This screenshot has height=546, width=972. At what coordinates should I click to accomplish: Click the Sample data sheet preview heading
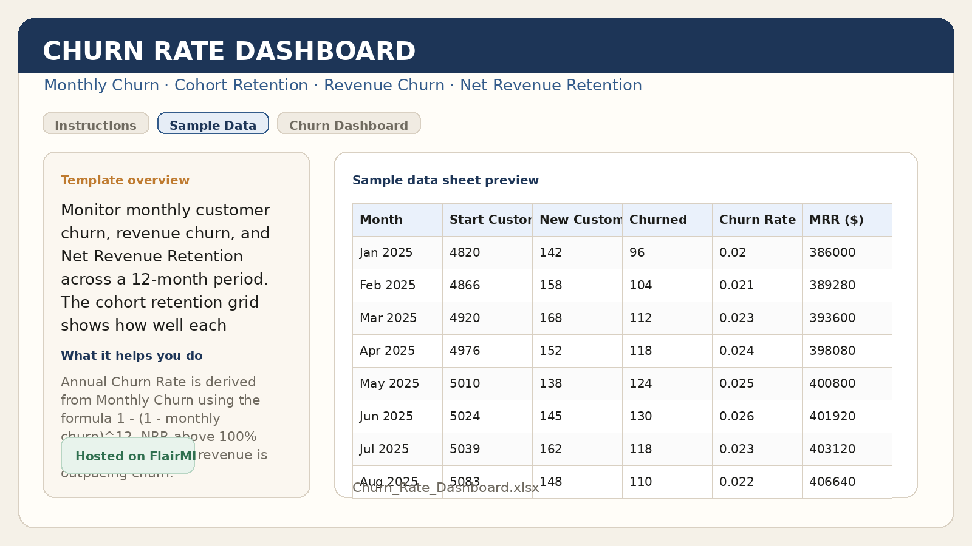tap(445, 180)
